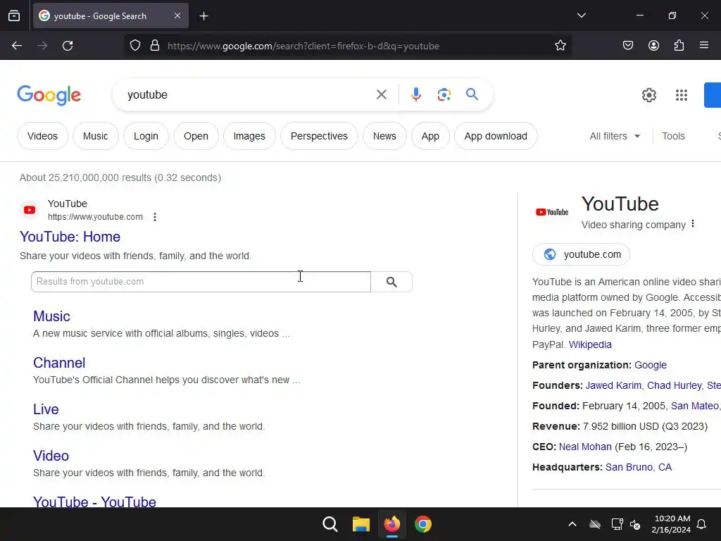Open the 10:20 AM clock calendar
This screenshot has width=721, height=541.
point(671,524)
